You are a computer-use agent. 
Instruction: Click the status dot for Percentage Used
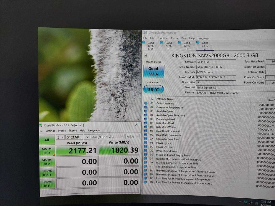pos(146,119)
